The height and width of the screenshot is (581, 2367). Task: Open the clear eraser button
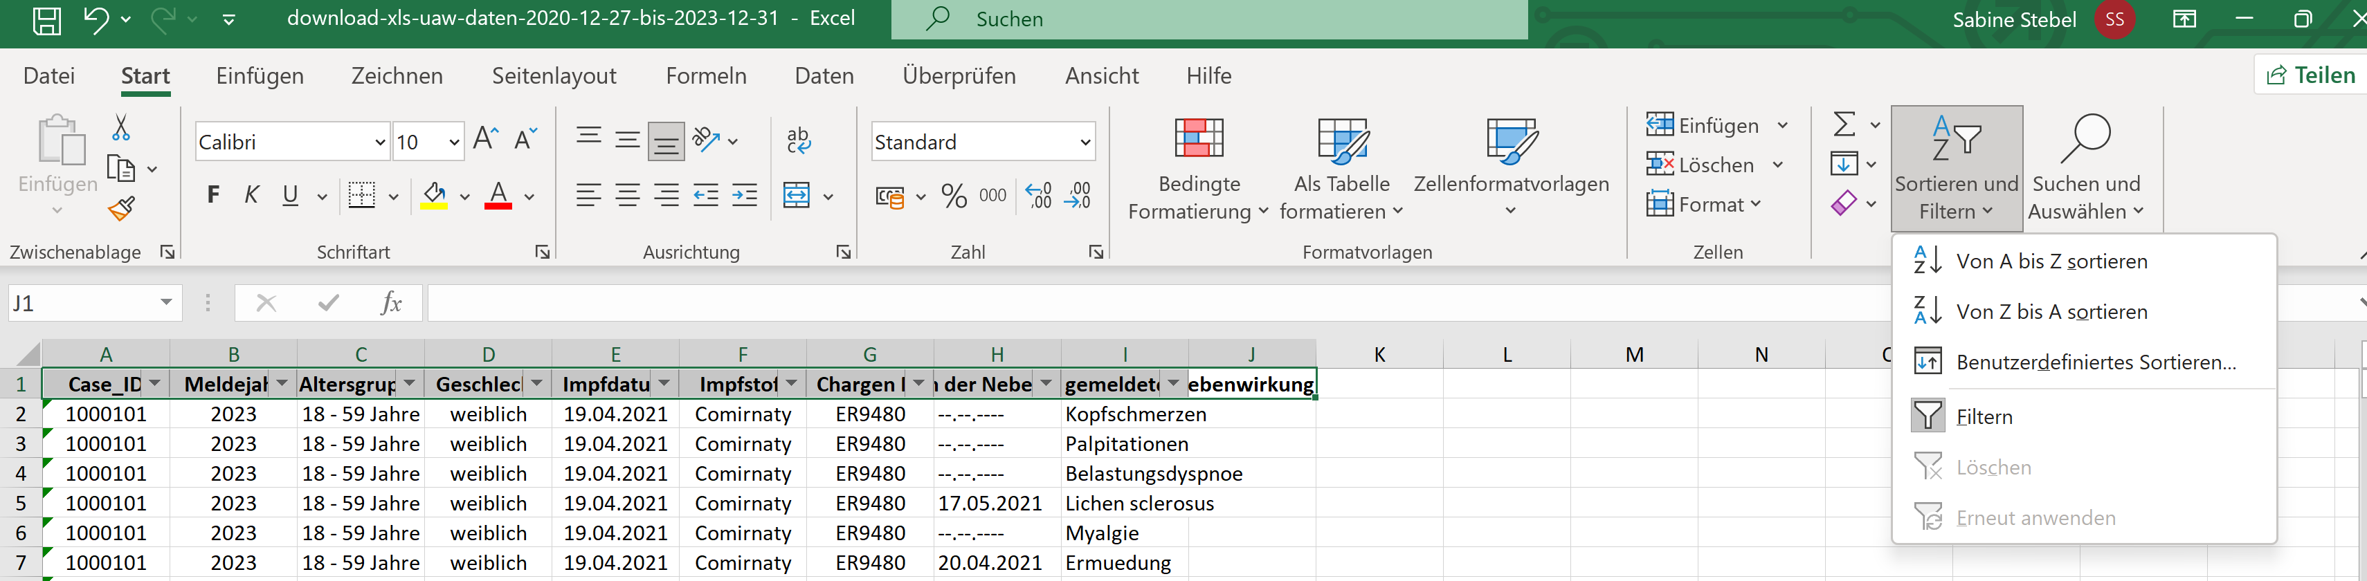point(1844,203)
